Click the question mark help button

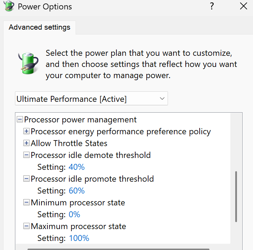[212, 6]
